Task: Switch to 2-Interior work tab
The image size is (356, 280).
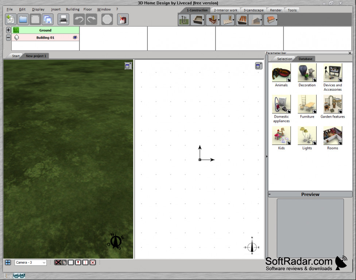Action: 225,10
